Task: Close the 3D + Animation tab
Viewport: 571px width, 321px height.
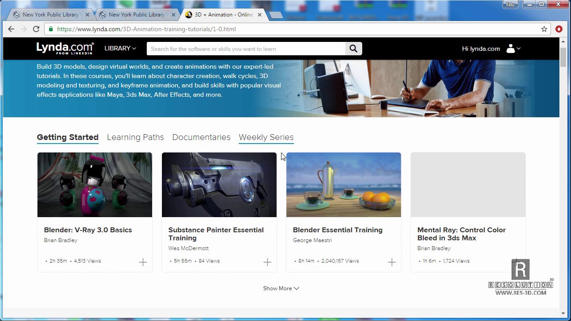Action: coord(260,15)
